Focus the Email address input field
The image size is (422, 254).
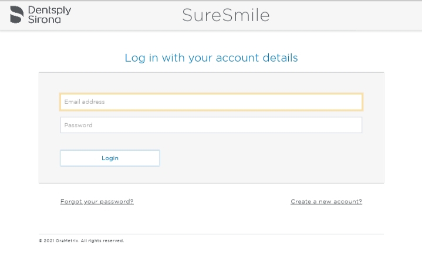click(x=211, y=102)
